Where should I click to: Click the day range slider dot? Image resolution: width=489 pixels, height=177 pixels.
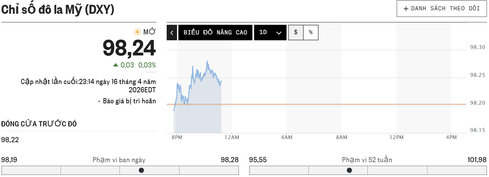[141, 170]
